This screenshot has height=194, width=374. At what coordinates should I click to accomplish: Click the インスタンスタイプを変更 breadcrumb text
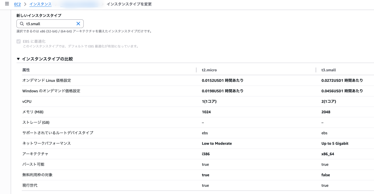click(x=129, y=4)
